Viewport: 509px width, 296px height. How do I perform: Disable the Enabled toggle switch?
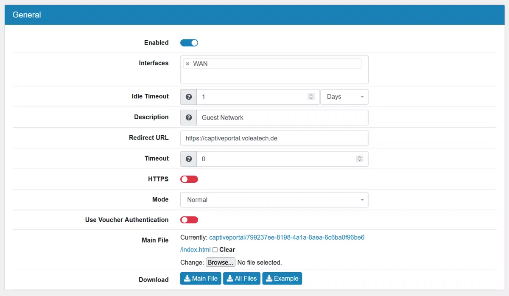click(189, 43)
